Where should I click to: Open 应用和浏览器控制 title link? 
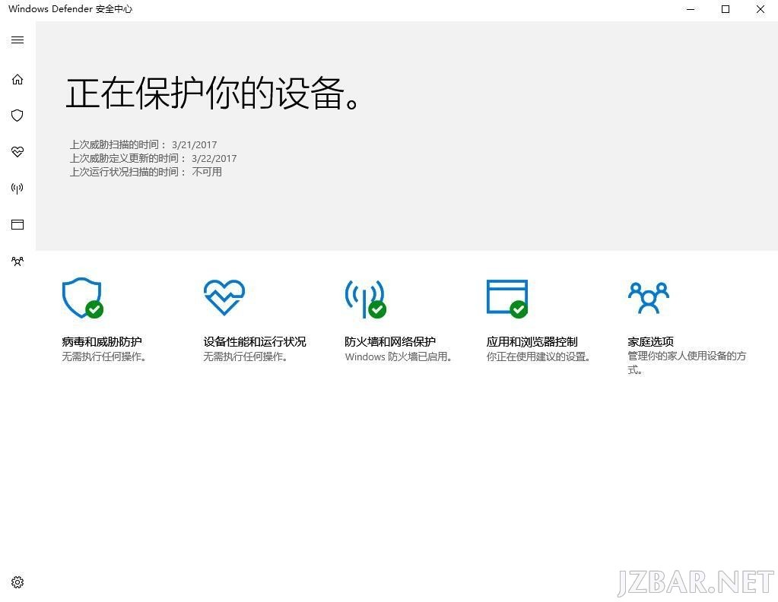tap(532, 341)
